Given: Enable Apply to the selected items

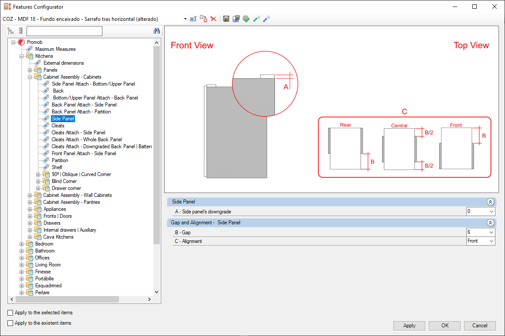Looking at the screenshot, I should point(10,313).
